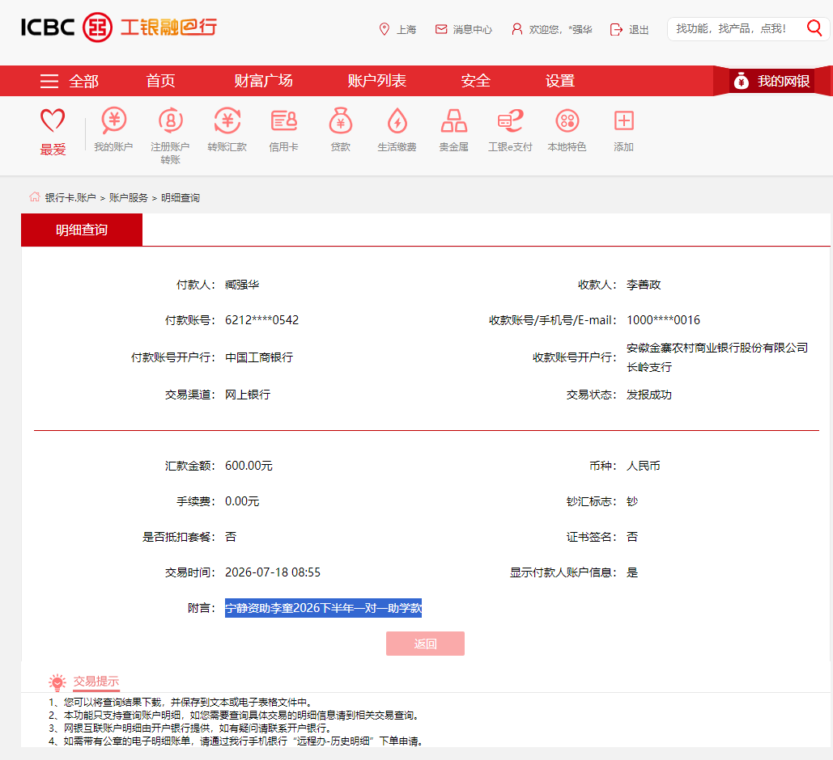Click payee account 1000****0016
This screenshot has height=760, width=833.
tap(663, 320)
